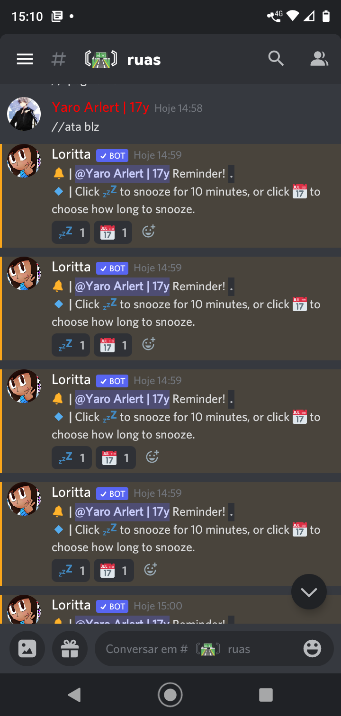The image size is (341, 716).
Task: Click the add reaction icon on the first reminder
Action: tap(149, 232)
